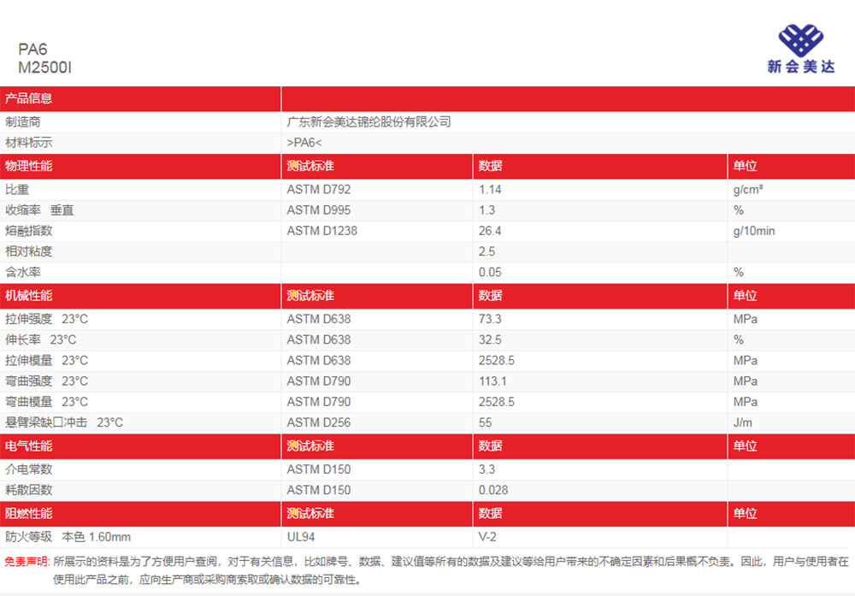855x596 pixels.
Task: Click the 拉伸强度 23°C row label
Action: click(46, 319)
